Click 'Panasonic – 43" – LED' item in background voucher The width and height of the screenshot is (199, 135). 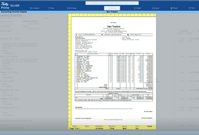coord(10,107)
